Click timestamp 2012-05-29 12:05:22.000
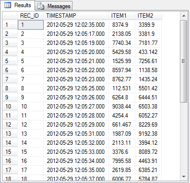 [76, 70]
